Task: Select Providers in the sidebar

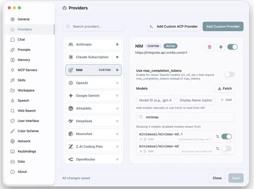Action: point(30,29)
